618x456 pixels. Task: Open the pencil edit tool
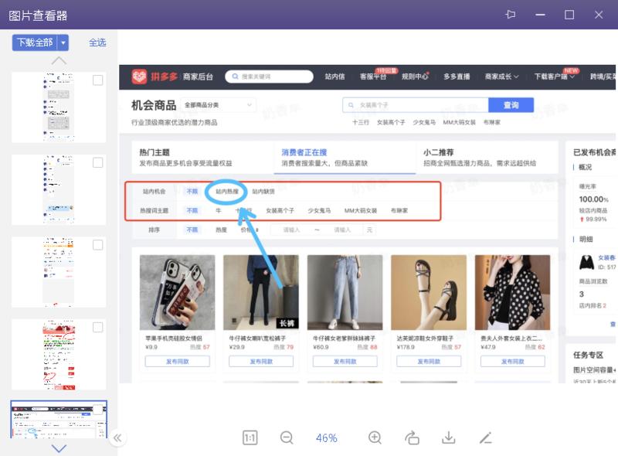pos(486,438)
